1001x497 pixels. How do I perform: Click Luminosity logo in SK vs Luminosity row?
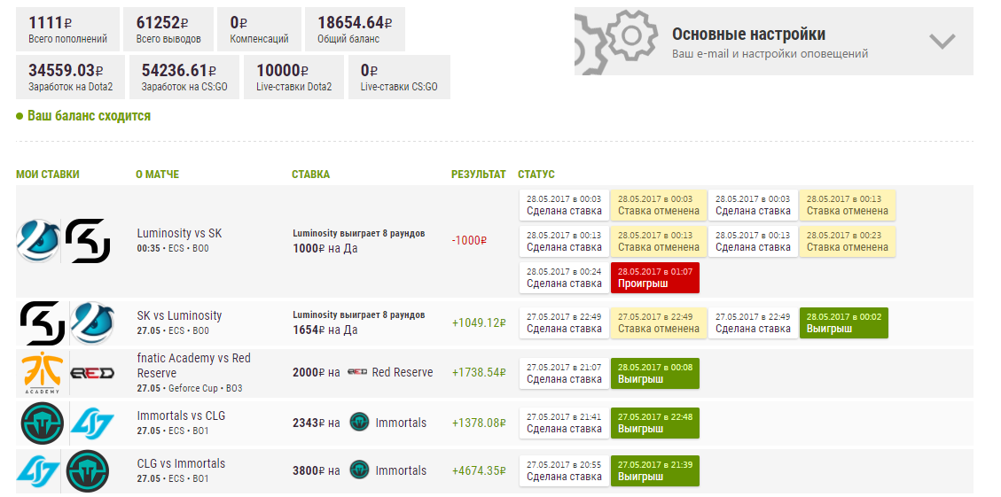91,323
